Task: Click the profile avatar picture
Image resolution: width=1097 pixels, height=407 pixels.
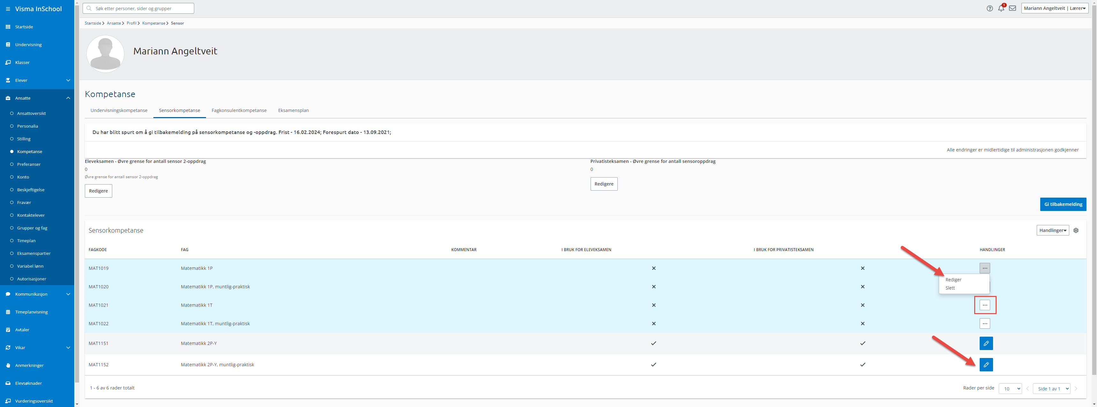Action: click(105, 54)
